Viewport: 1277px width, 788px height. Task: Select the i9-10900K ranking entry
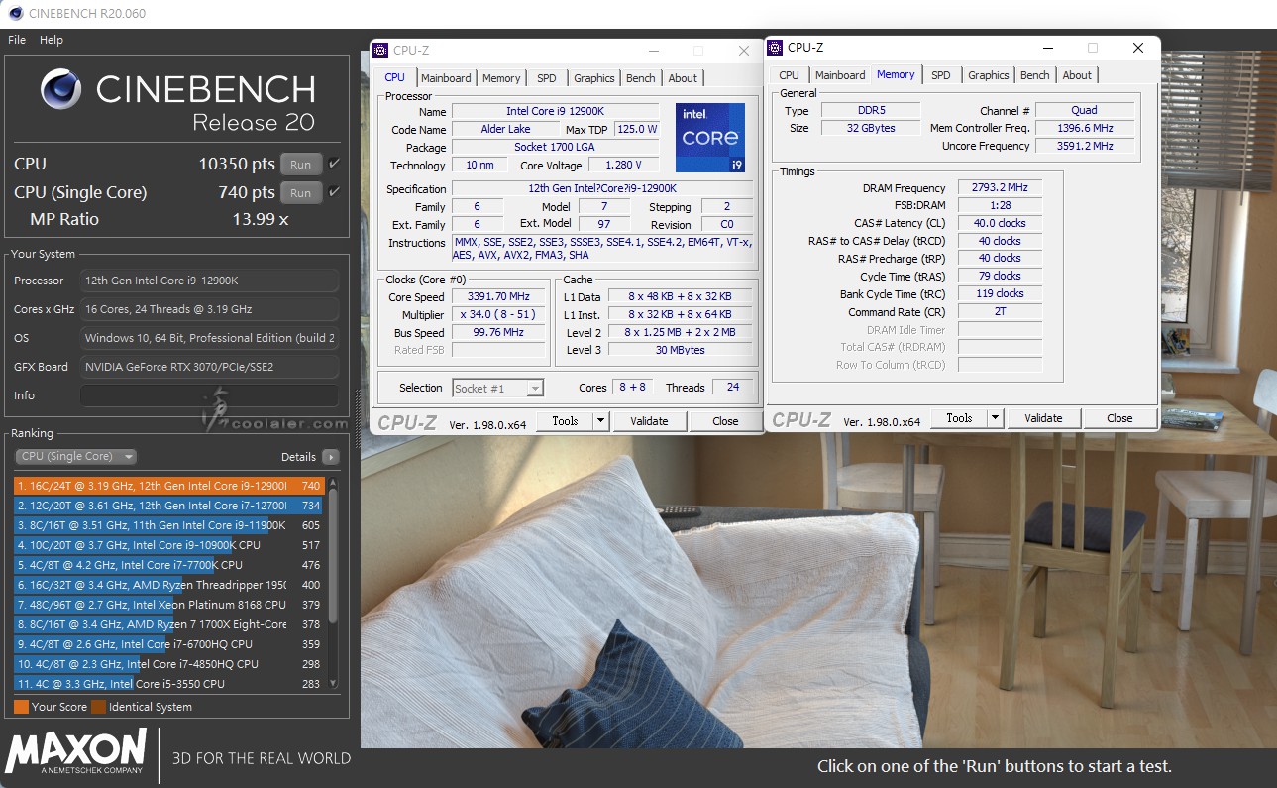click(x=169, y=545)
